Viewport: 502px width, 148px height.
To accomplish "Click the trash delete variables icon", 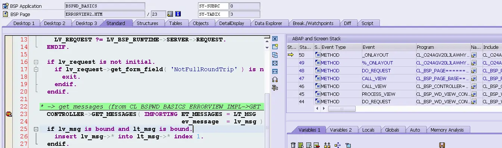I will click(x=293, y=145).
